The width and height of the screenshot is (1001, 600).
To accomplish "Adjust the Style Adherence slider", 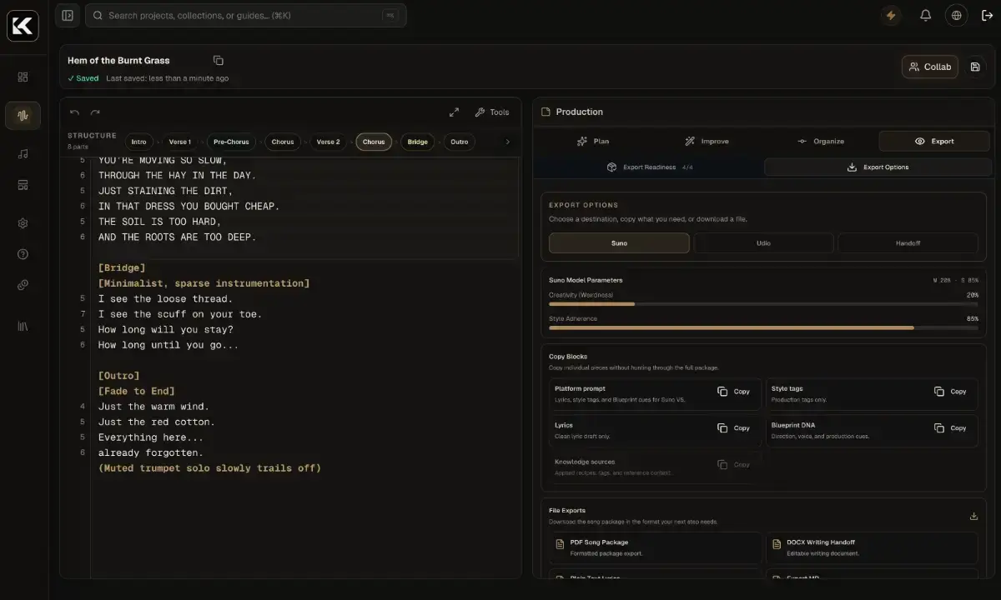I will (x=763, y=327).
